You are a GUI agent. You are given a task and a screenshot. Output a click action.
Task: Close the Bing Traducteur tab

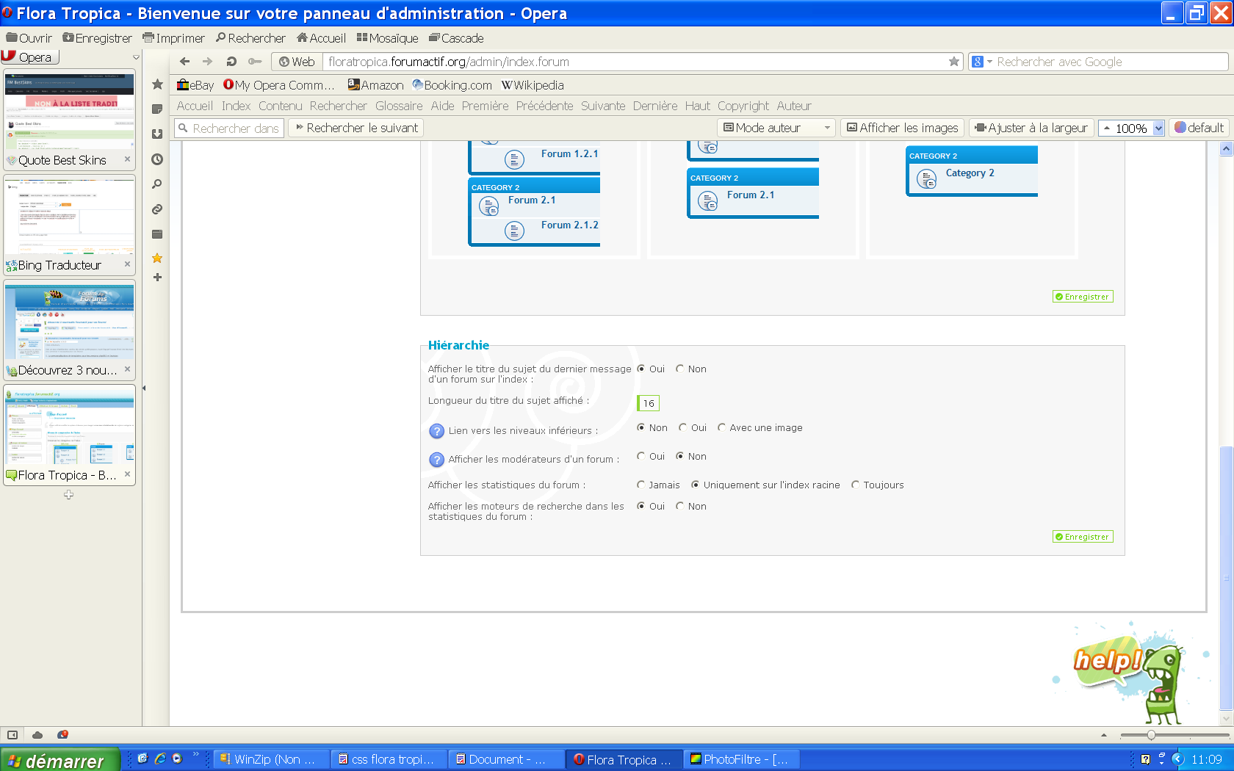(x=127, y=264)
